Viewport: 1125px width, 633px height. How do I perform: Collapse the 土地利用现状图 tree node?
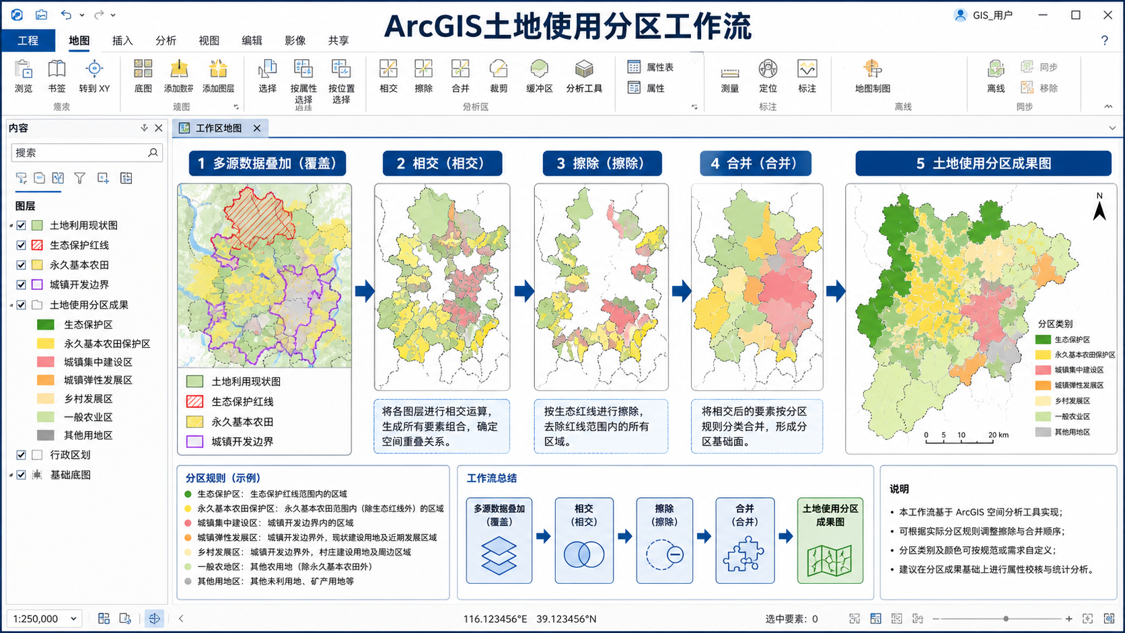tap(11, 226)
